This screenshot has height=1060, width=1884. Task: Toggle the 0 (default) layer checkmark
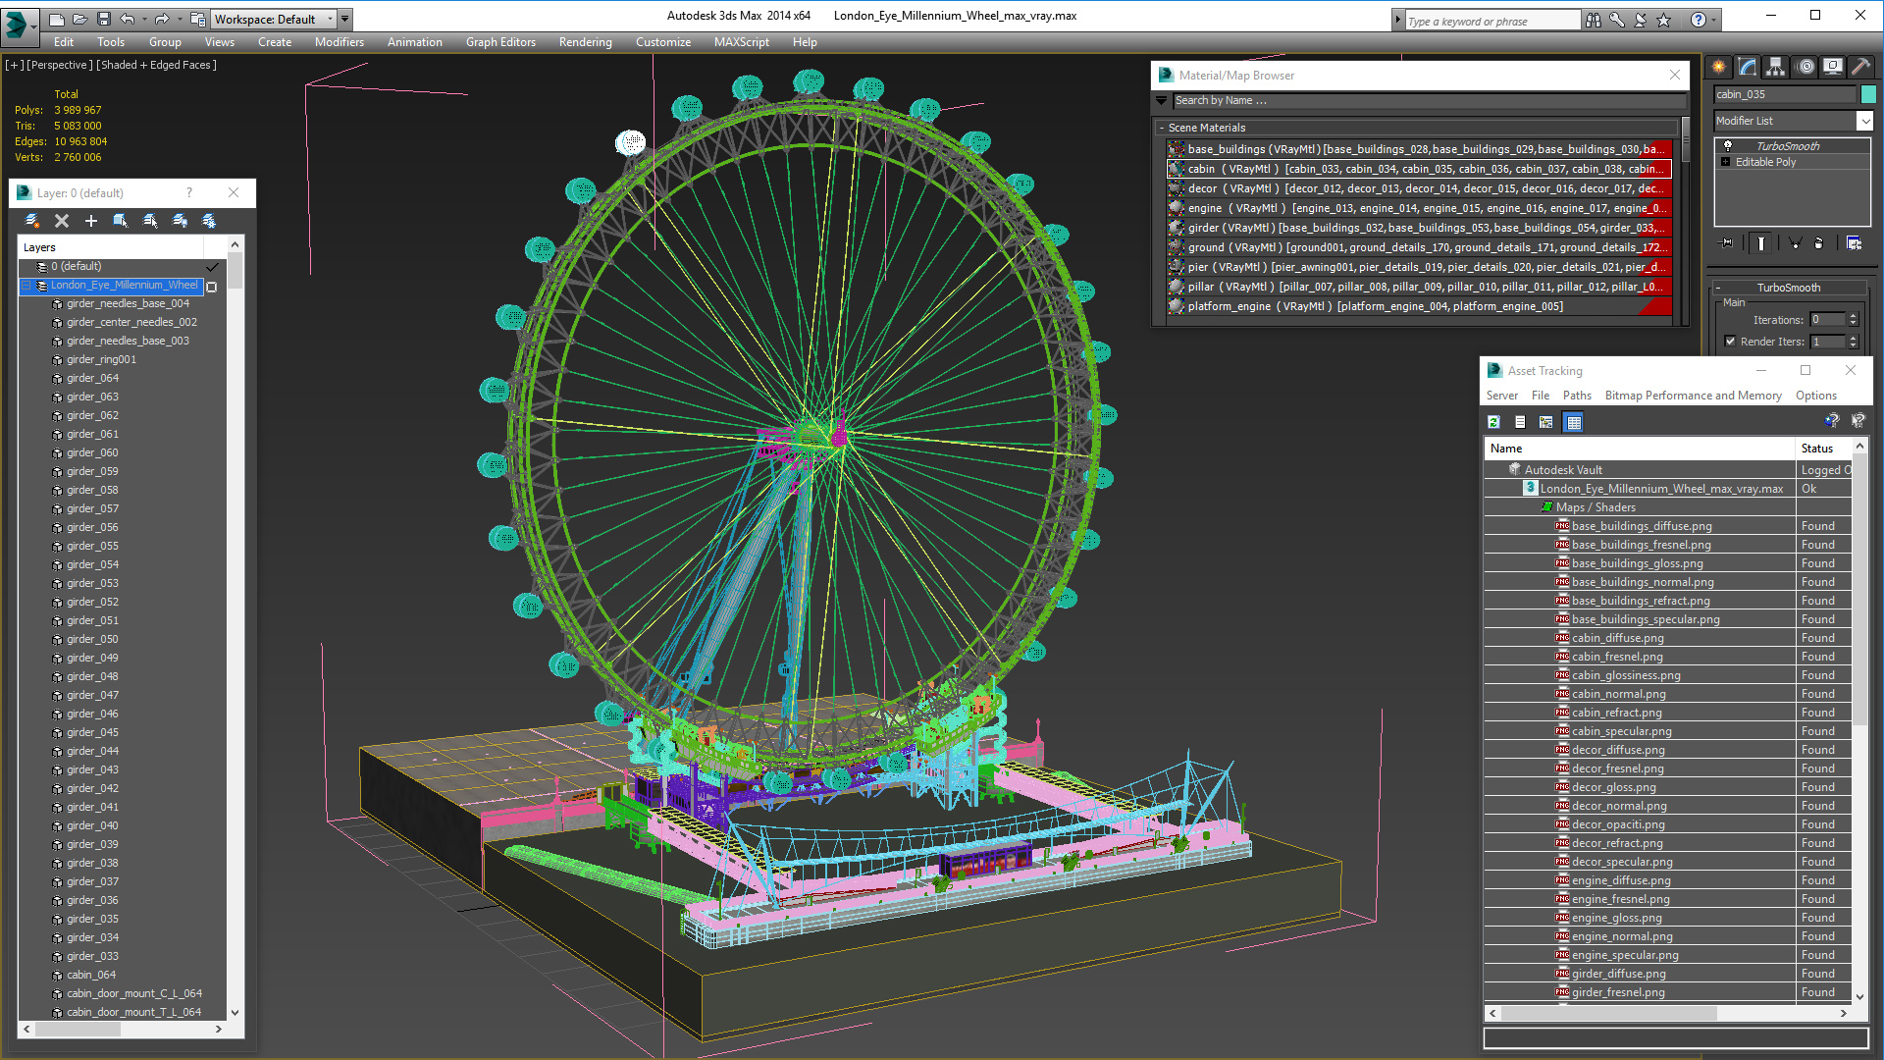tap(212, 267)
